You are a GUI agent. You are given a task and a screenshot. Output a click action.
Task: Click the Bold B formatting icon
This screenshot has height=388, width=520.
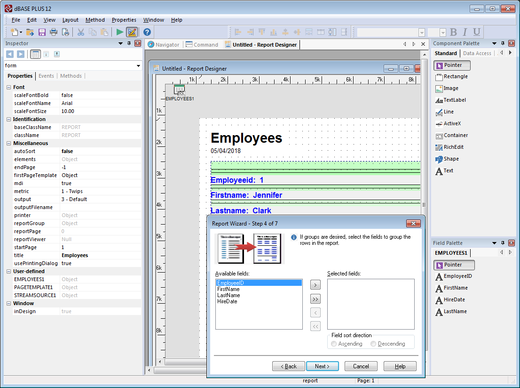coord(453,32)
